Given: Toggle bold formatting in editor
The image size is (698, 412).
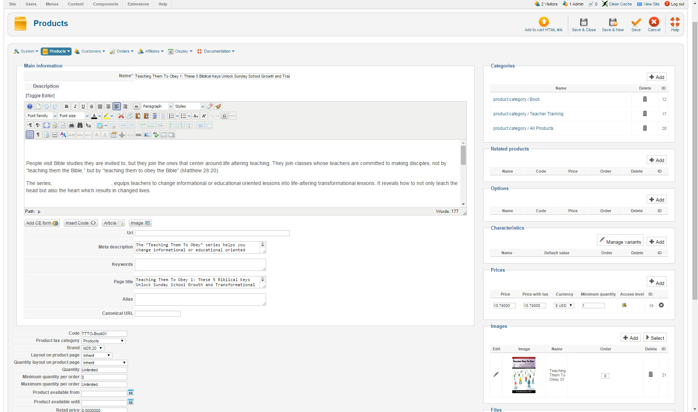Looking at the screenshot, I should tap(67, 107).
